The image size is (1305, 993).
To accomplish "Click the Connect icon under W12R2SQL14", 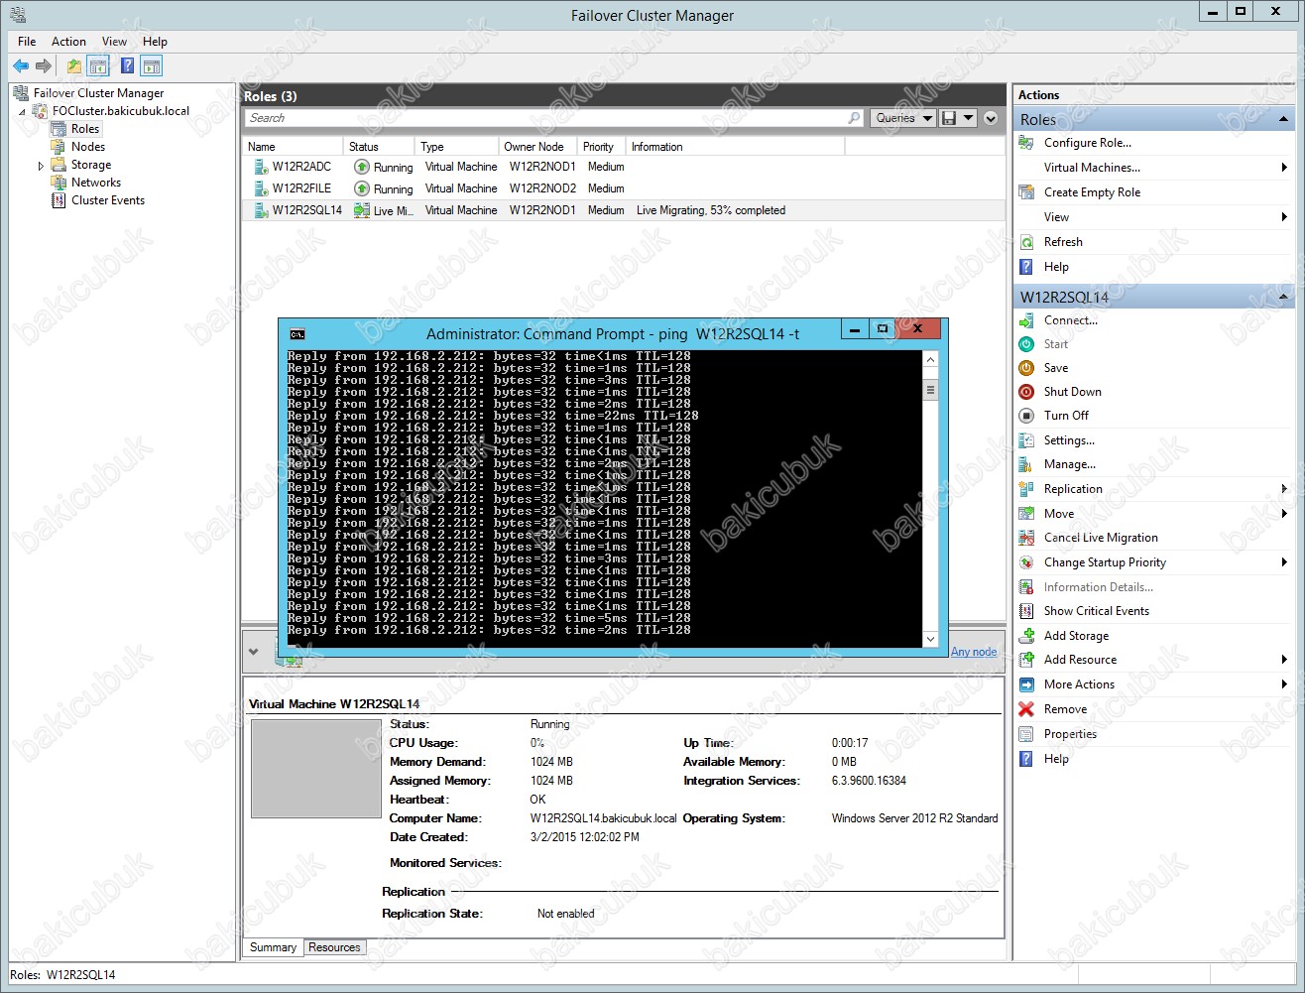I will pos(1026,320).
